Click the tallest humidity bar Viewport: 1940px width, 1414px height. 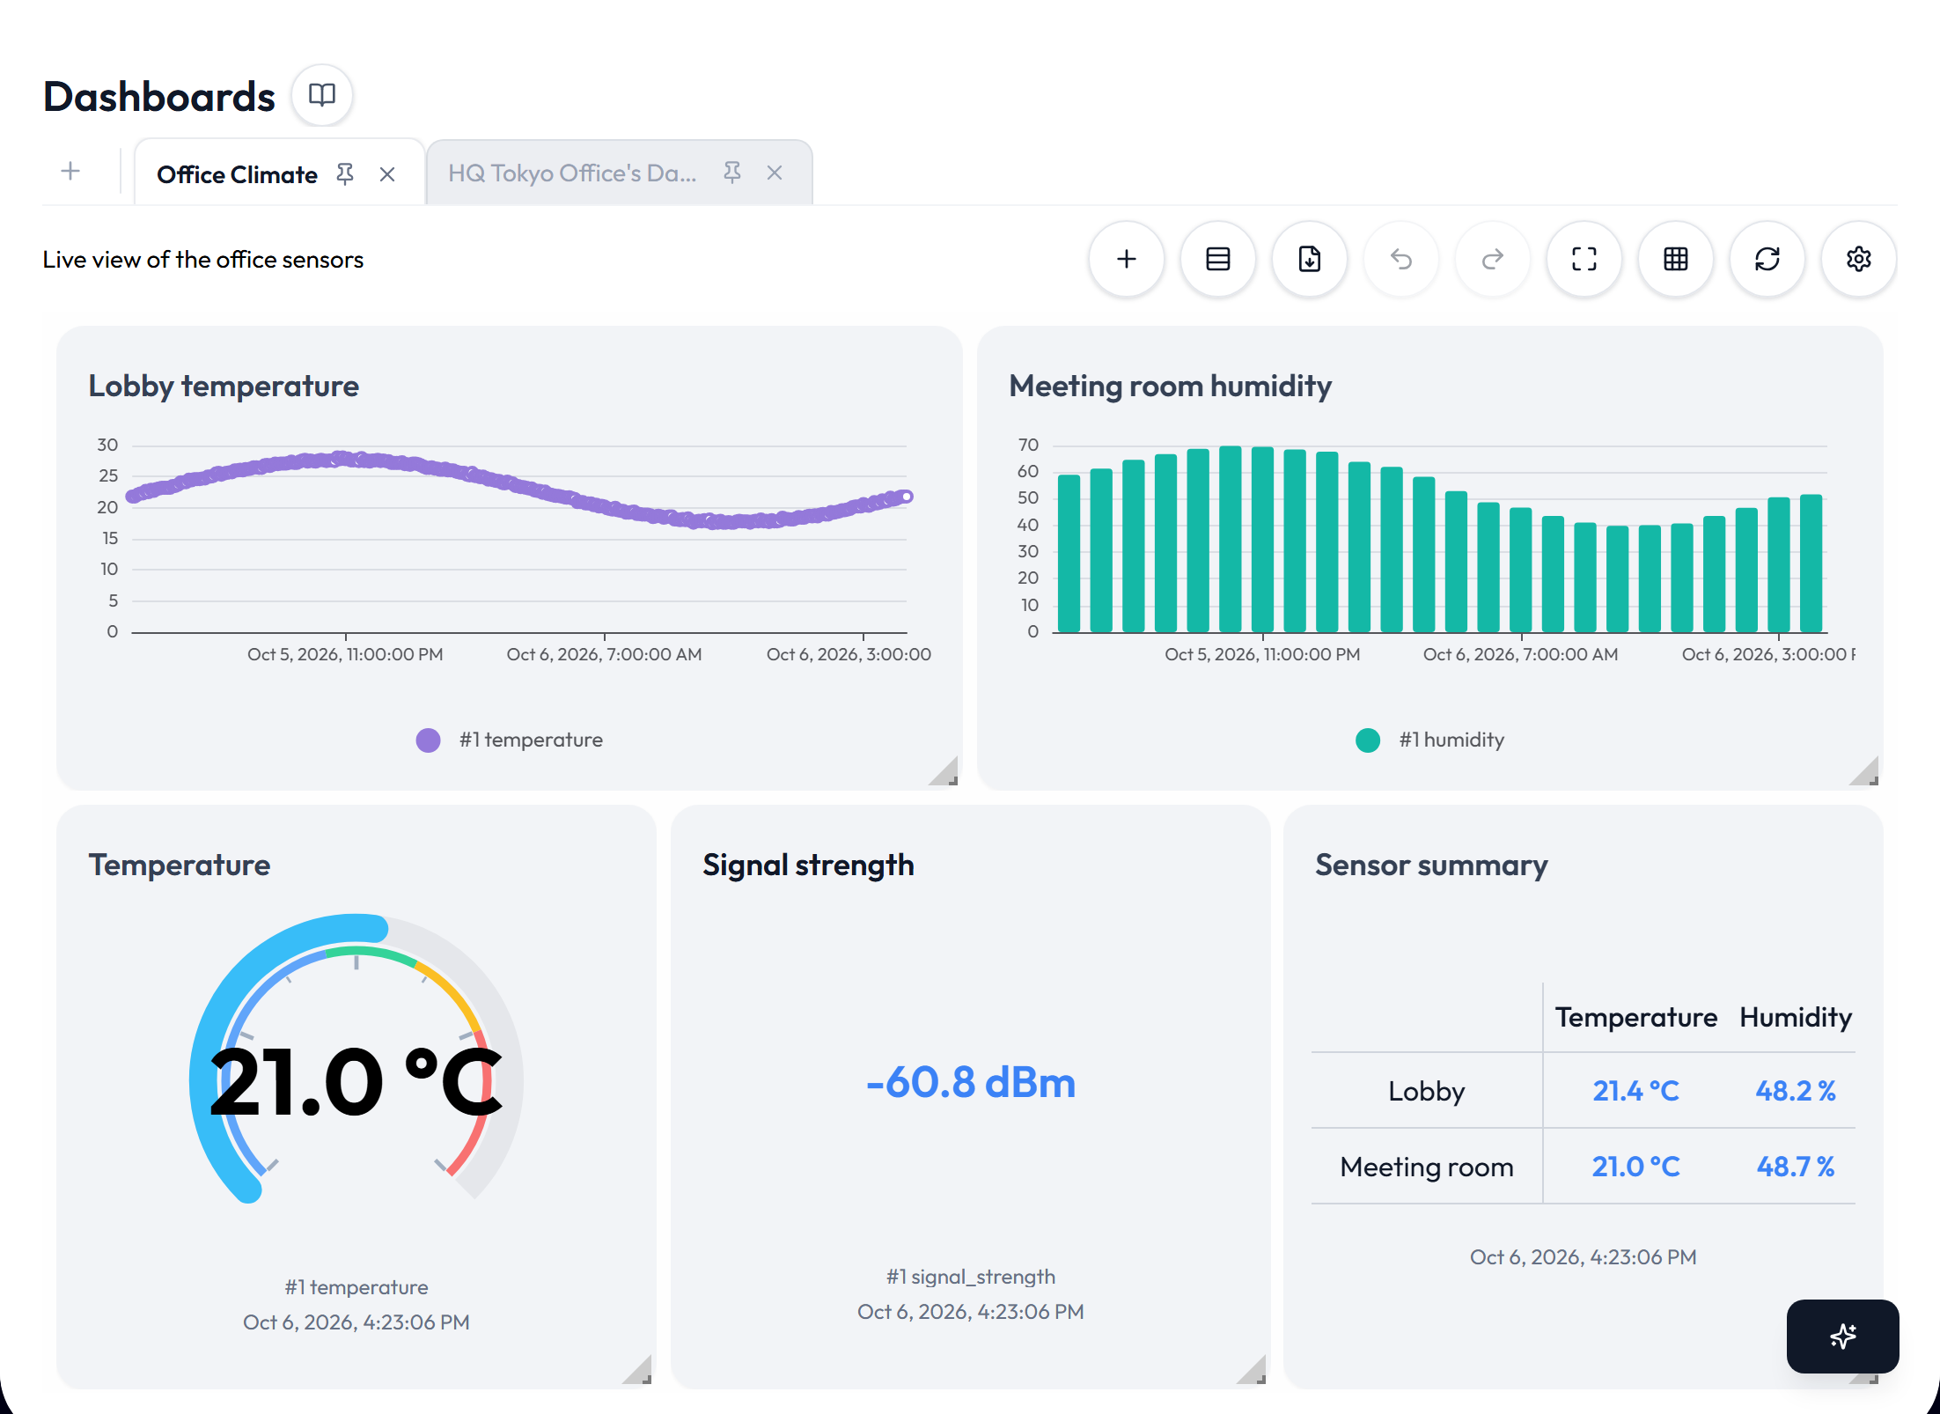1231,539
